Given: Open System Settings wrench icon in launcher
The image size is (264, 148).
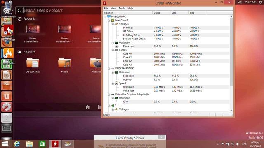Looking at the screenshot, I should [x=7, y=107].
